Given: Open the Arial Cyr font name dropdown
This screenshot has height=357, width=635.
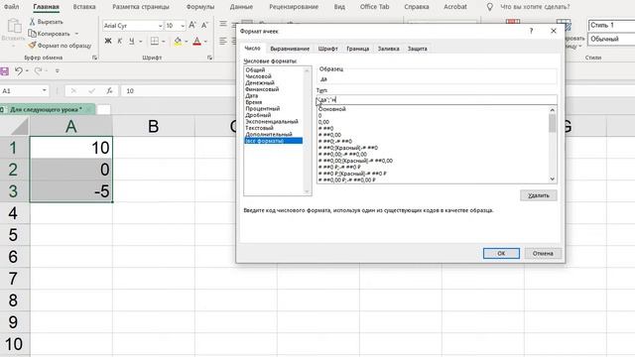Looking at the screenshot, I should [160, 26].
